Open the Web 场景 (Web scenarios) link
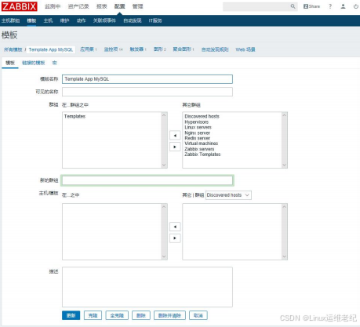The height and width of the screenshot is (327, 360). coord(245,49)
